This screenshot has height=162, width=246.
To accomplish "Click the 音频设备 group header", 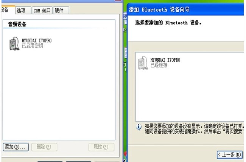I will (17, 24).
